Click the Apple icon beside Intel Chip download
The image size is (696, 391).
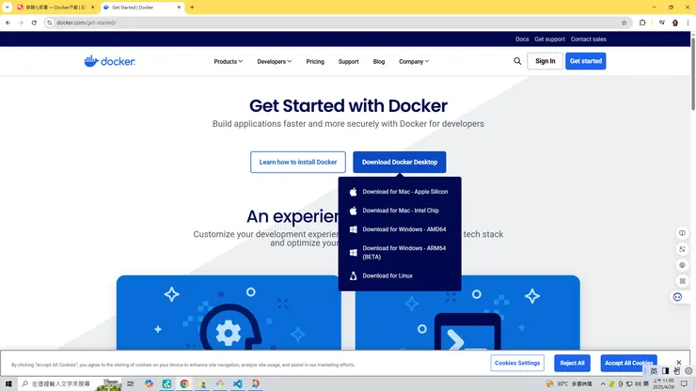(x=354, y=211)
